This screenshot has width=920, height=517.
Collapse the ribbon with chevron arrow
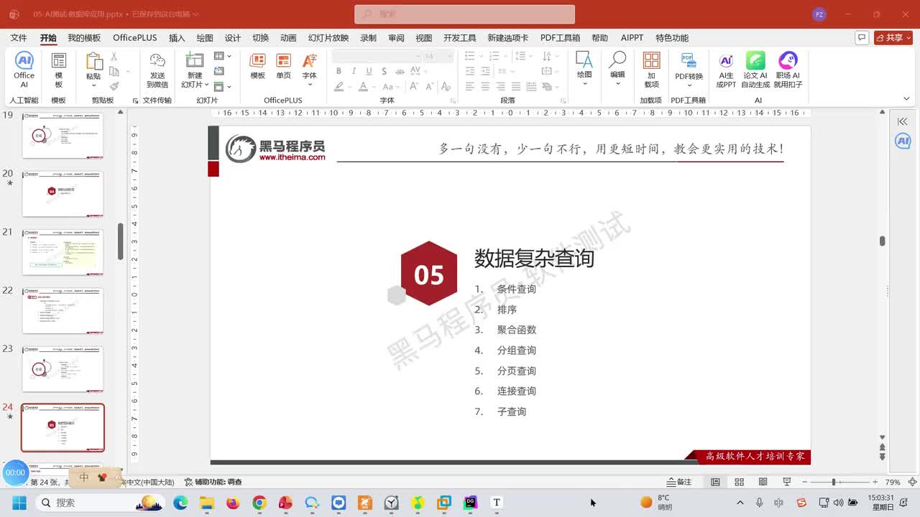906,99
